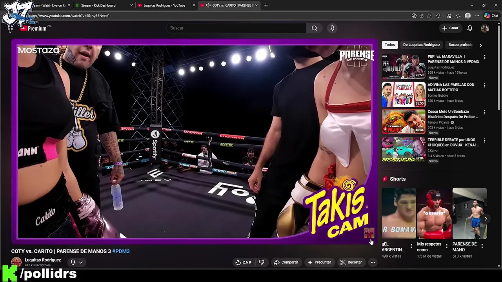502x282 pixels.
Task: Open options menu for PEPI vs. MARAVILLA
Action: tap(484, 57)
